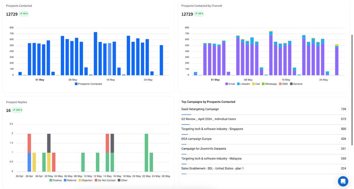Toggle Call legend in channel chart
This screenshot has height=189, width=354.
click(x=256, y=84)
